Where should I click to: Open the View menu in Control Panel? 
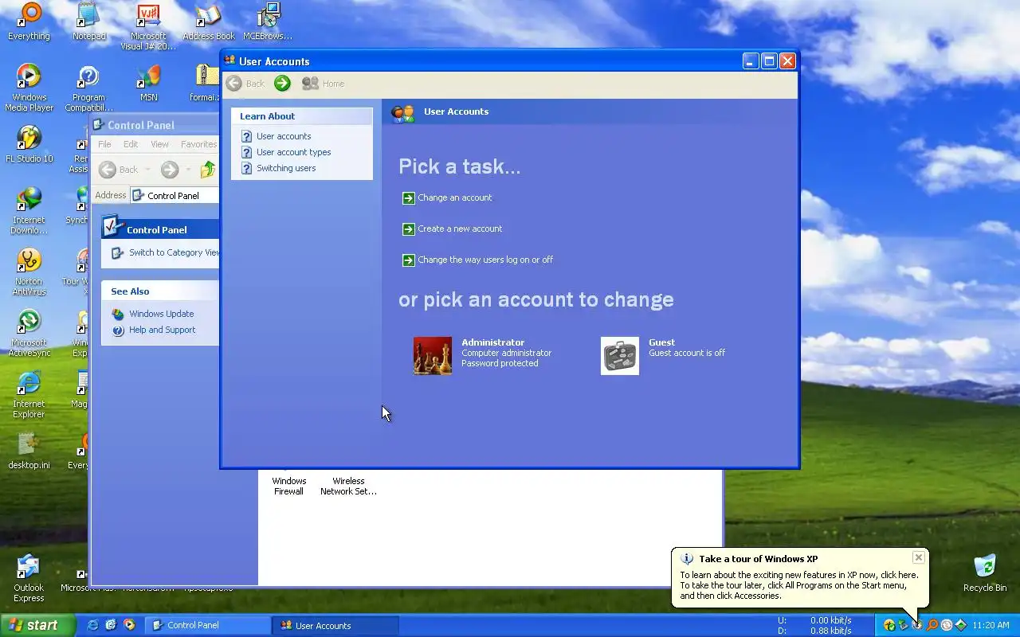159,144
